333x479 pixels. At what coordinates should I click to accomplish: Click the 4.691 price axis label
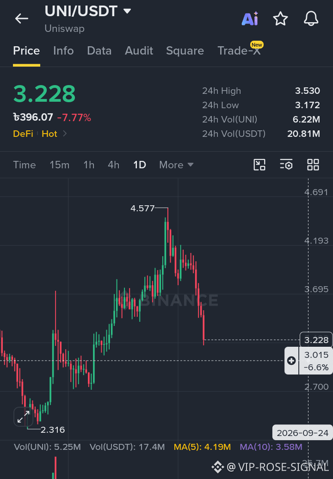click(x=316, y=192)
